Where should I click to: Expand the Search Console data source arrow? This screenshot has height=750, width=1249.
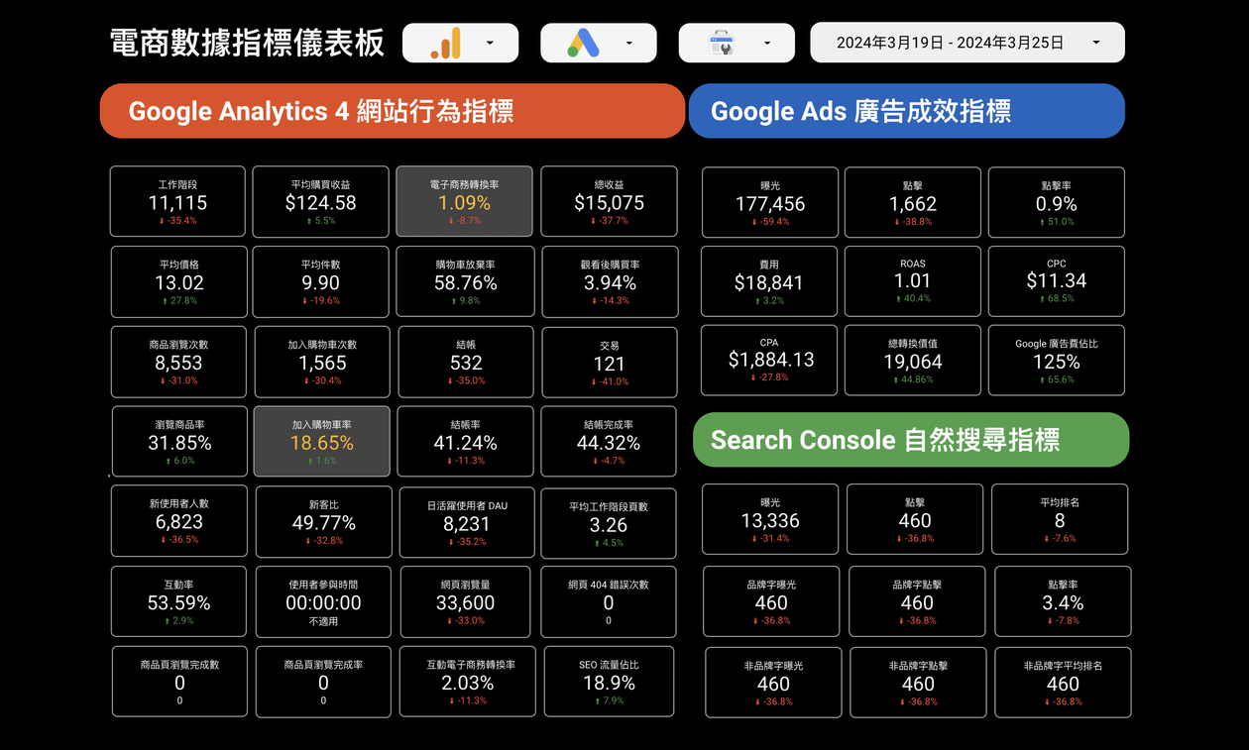point(767,44)
